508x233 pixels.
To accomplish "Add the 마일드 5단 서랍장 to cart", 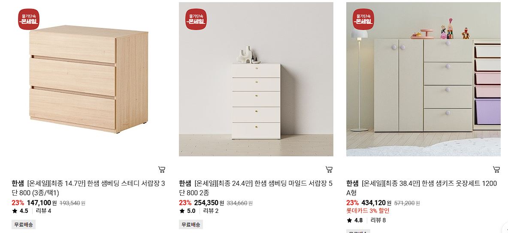I will click(x=329, y=169).
